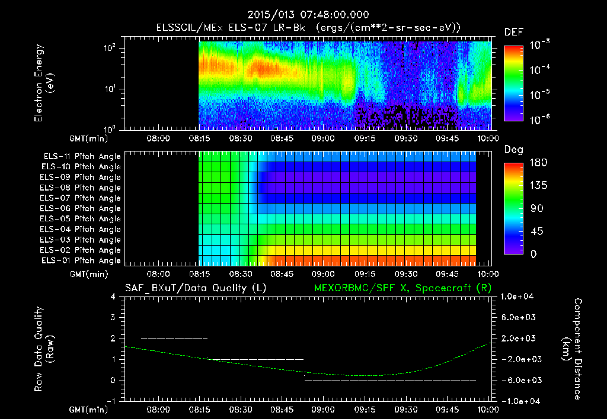The image size is (607, 419).
Task: Select the ELS-01 Pitch Angle row label
Action: (81, 260)
